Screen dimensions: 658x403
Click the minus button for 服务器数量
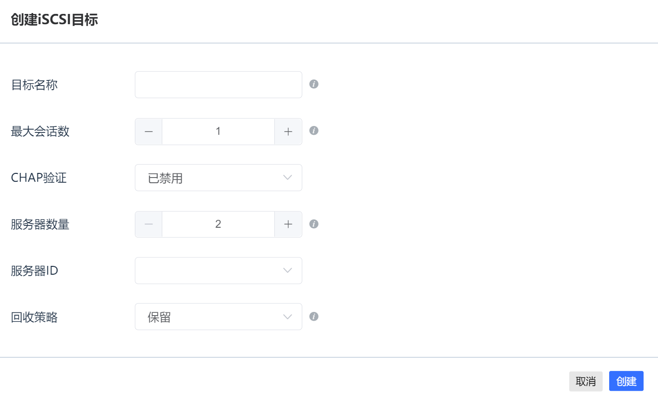click(x=149, y=225)
